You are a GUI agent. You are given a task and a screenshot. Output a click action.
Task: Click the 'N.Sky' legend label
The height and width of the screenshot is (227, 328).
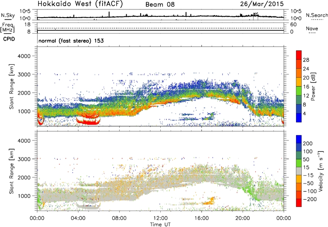point(8,15)
